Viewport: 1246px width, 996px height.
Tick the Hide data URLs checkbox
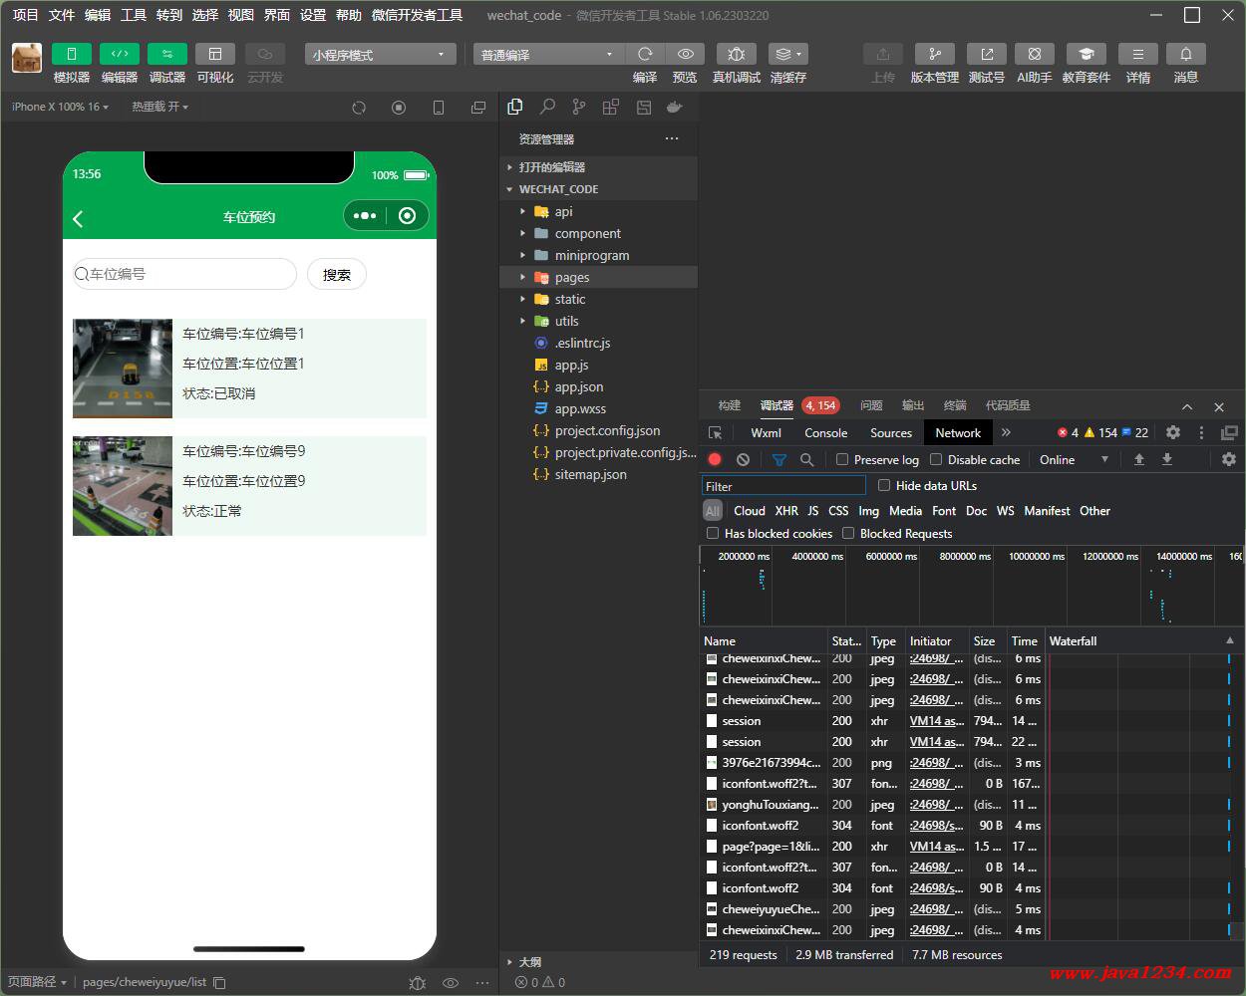(x=884, y=485)
